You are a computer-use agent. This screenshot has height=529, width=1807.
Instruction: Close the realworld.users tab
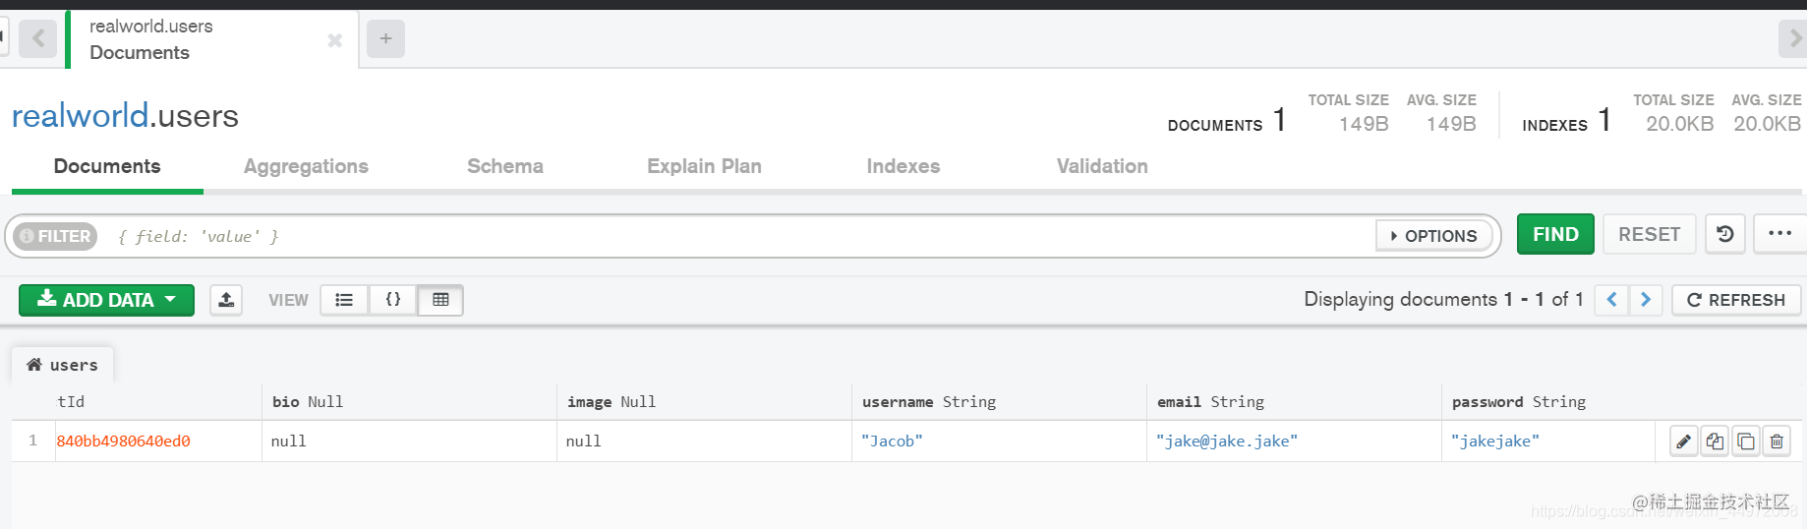point(334,40)
